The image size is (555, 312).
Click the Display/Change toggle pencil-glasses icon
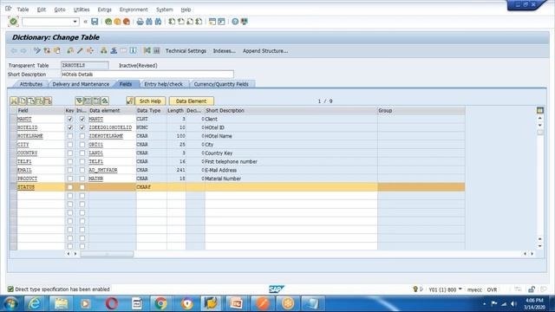37,51
